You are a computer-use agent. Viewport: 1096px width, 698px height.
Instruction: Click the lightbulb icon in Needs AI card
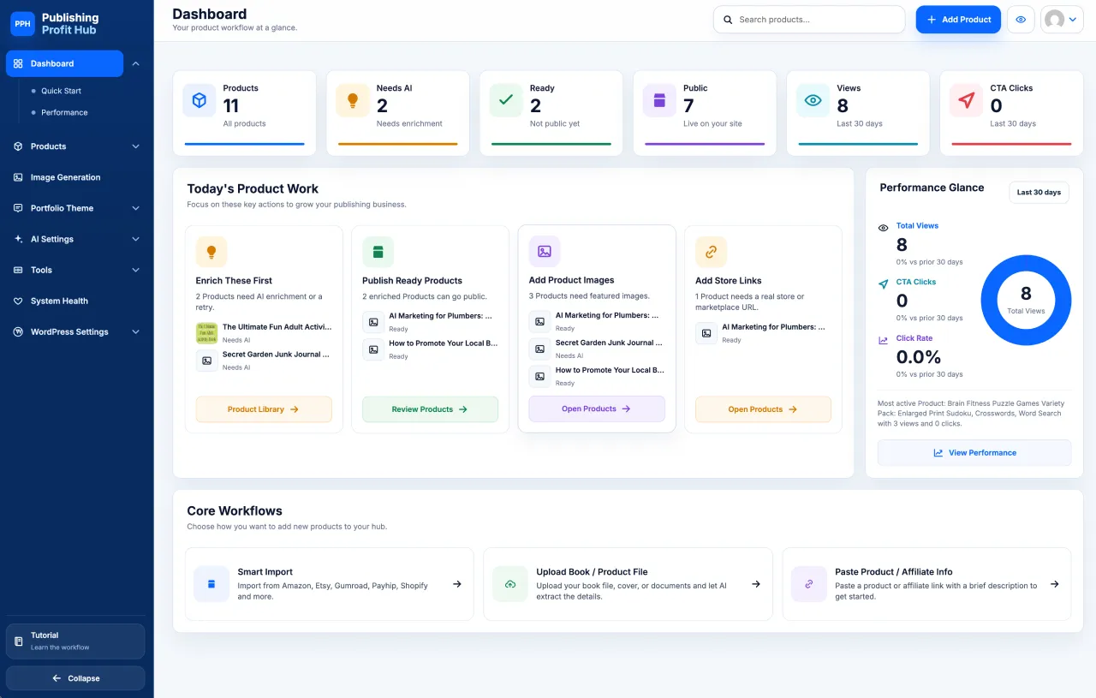pyautogui.click(x=352, y=100)
